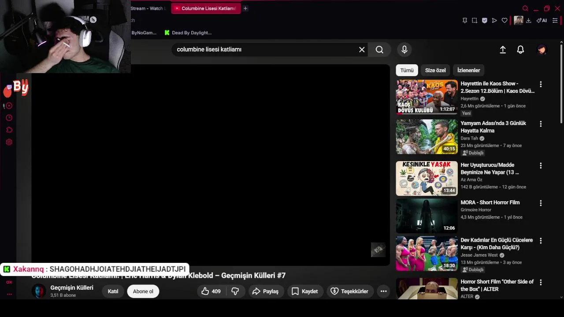Open the ByNoGam... bookmark
Viewport: 564px width, 317px height.
[x=144, y=33]
